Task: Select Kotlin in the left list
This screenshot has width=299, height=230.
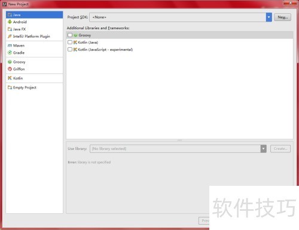Action: 35,78
